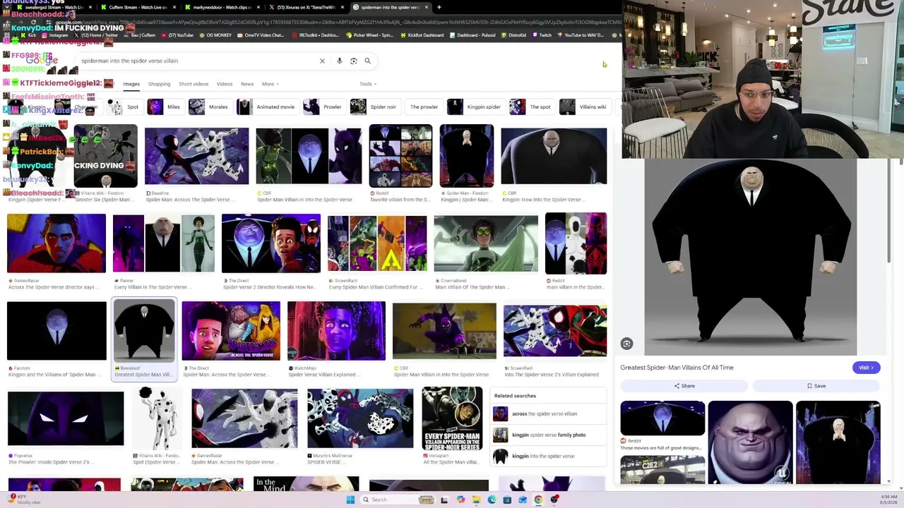Go to the Videos tab
Viewport: 904px width, 508px height.
[x=225, y=84]
